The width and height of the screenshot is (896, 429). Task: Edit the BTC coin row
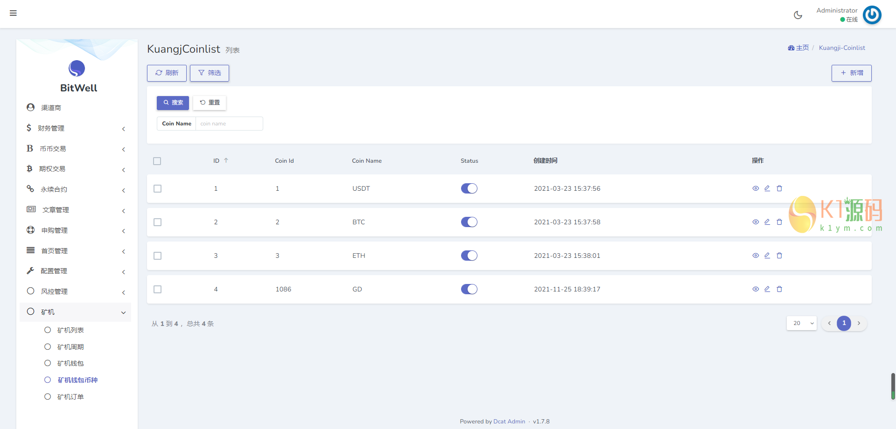pos(767,222)
